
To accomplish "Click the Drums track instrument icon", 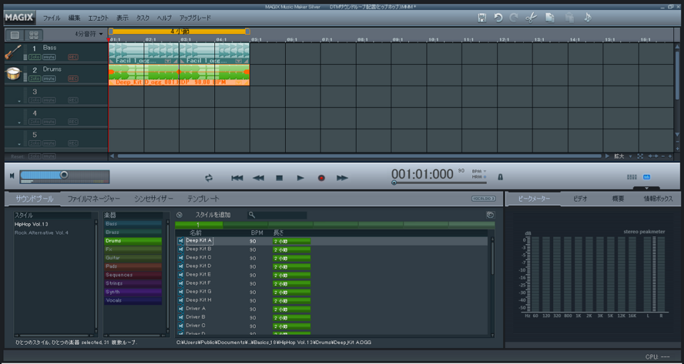I will click(x=13, y=73).
